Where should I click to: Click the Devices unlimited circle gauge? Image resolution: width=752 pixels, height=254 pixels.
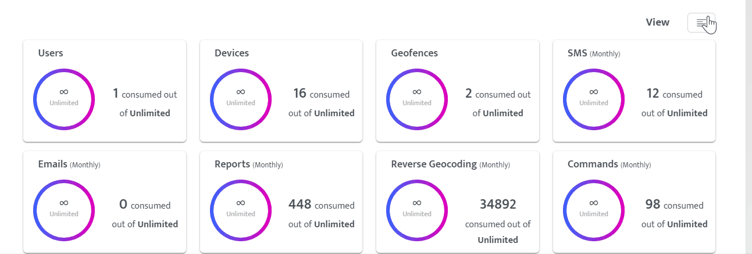coord(241,99)
